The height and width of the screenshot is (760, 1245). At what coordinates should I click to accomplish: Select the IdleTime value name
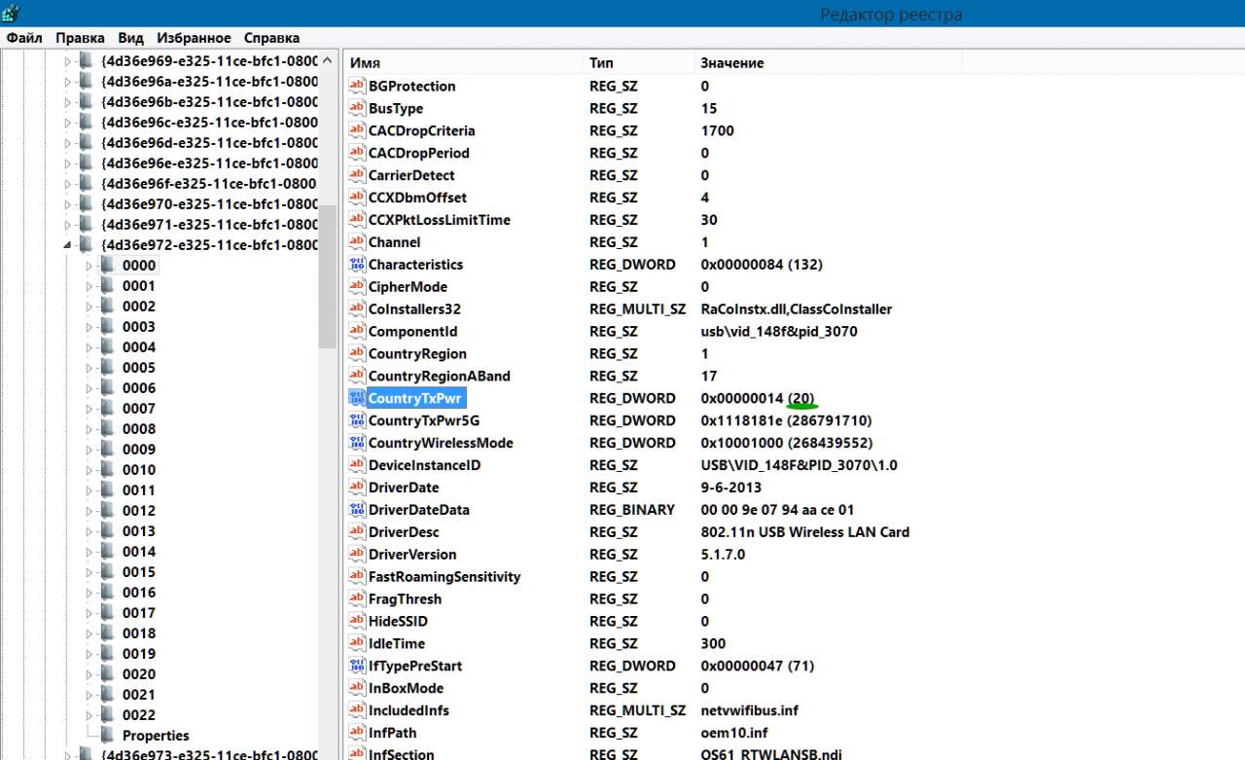click(397, 644)
